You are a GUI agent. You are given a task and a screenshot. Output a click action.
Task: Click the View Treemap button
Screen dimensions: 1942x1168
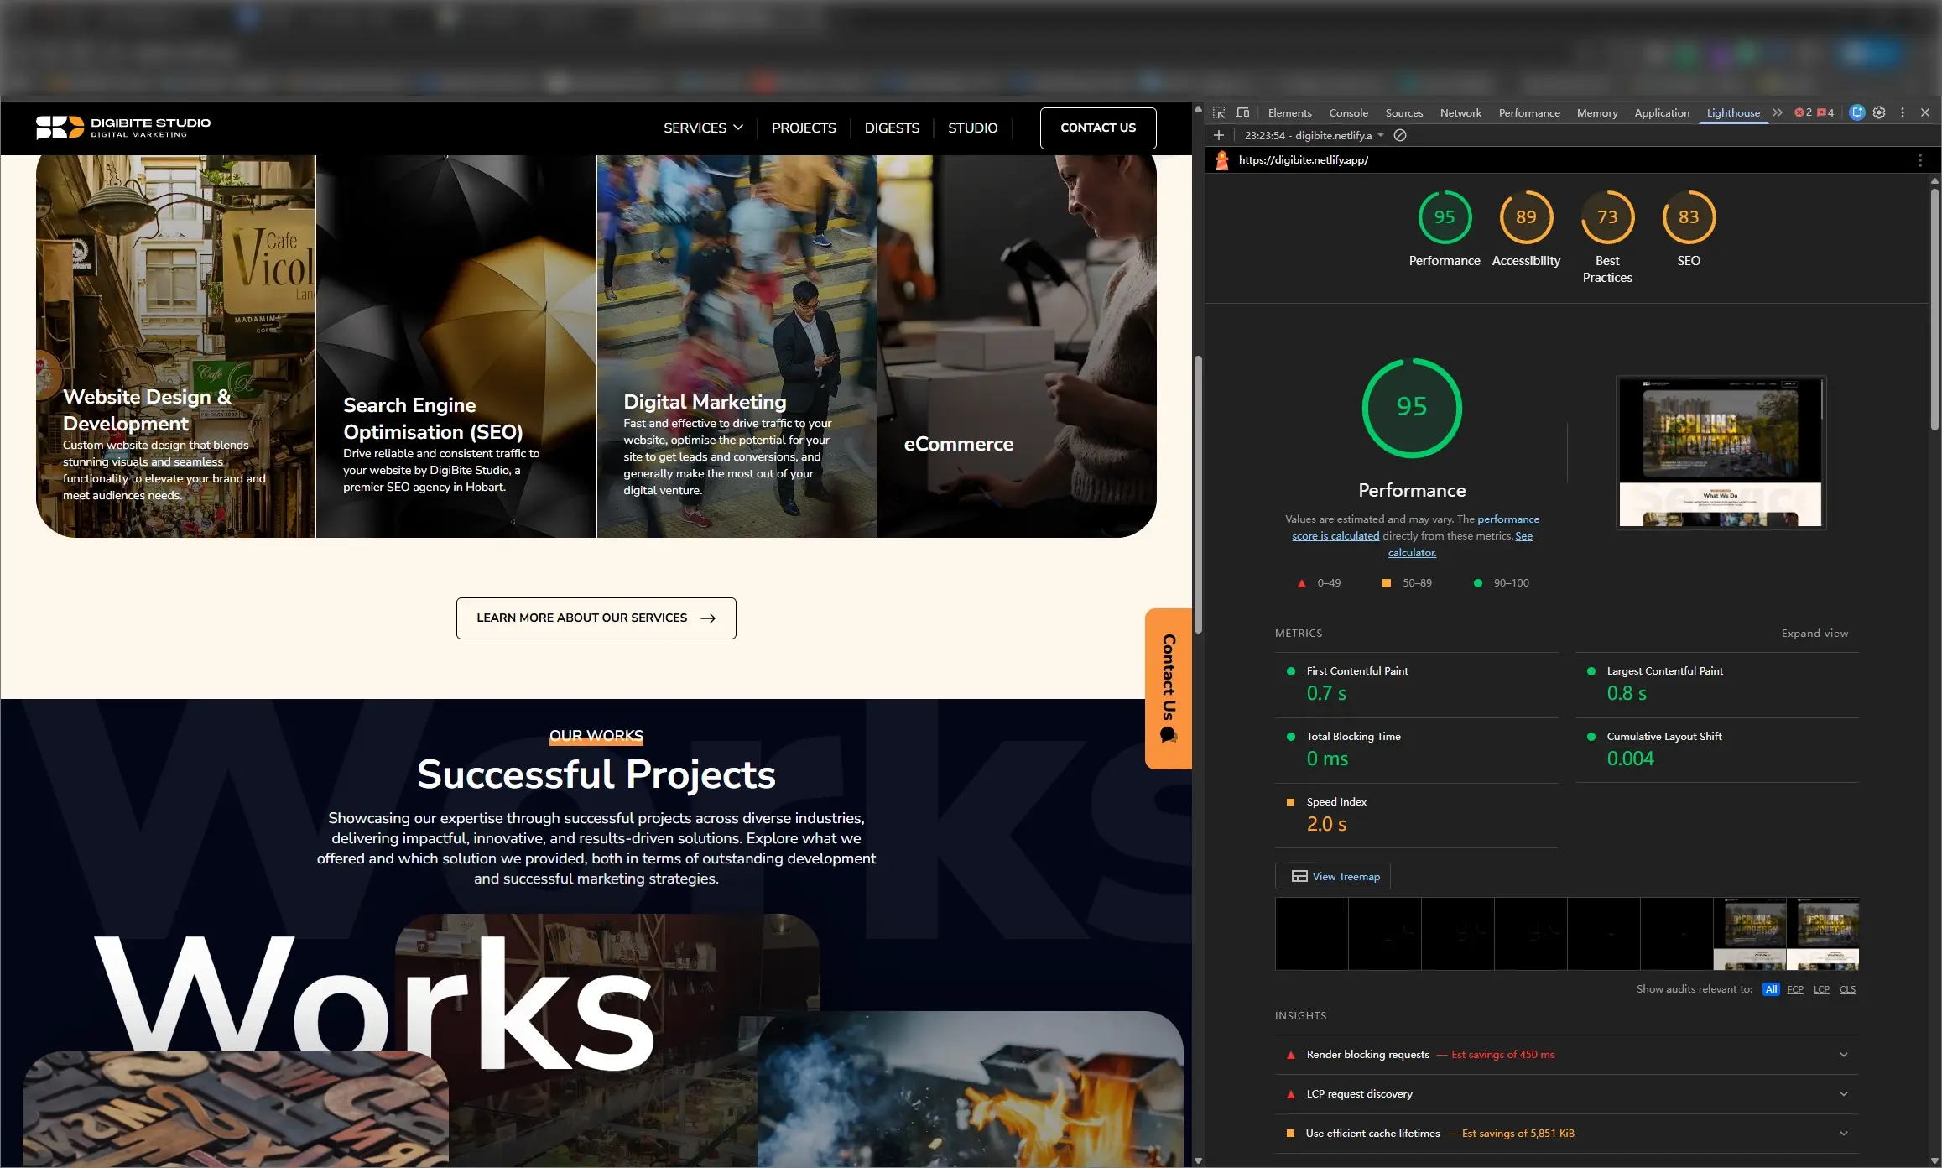click(x=1333, y=876)
